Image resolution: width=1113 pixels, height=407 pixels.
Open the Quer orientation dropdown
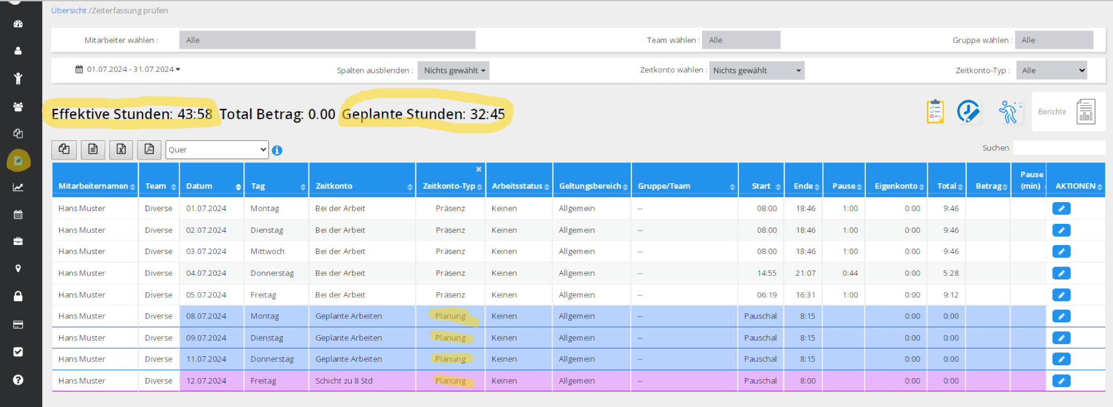pyautogui.click(x=217, y=150)
